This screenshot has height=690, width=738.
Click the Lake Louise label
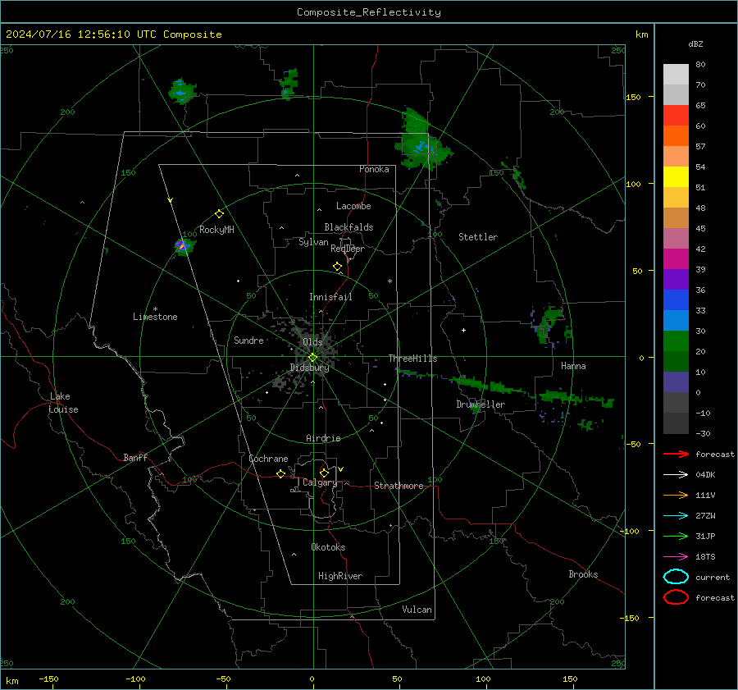(x=63, y=403)
